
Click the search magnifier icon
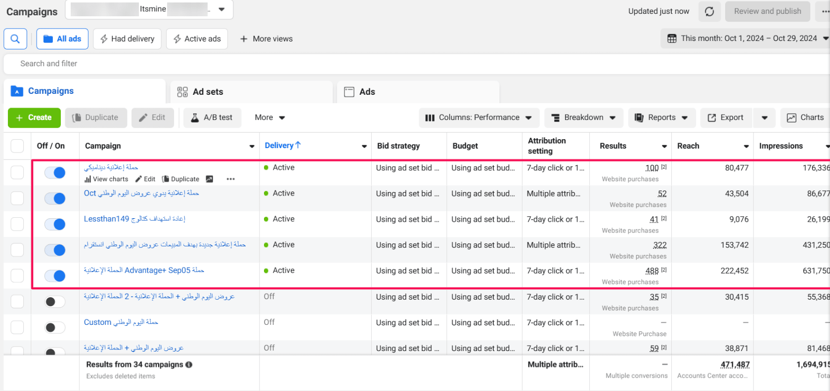15,39
